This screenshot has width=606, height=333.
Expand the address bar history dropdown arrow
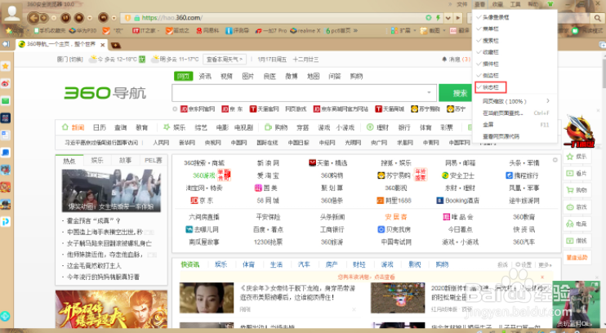click(x=448, y=18)
